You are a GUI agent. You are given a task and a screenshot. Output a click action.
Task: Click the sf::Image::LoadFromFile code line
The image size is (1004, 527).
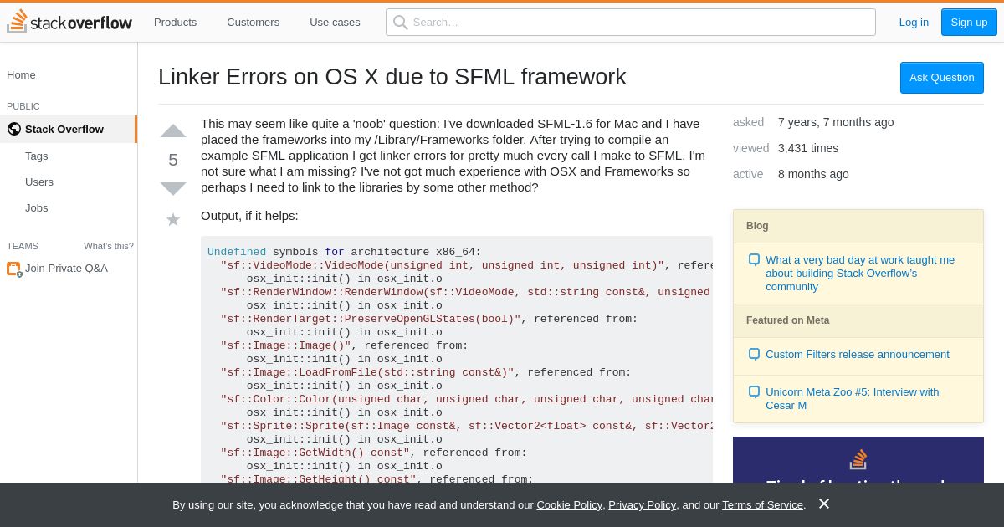coord(426,372)
